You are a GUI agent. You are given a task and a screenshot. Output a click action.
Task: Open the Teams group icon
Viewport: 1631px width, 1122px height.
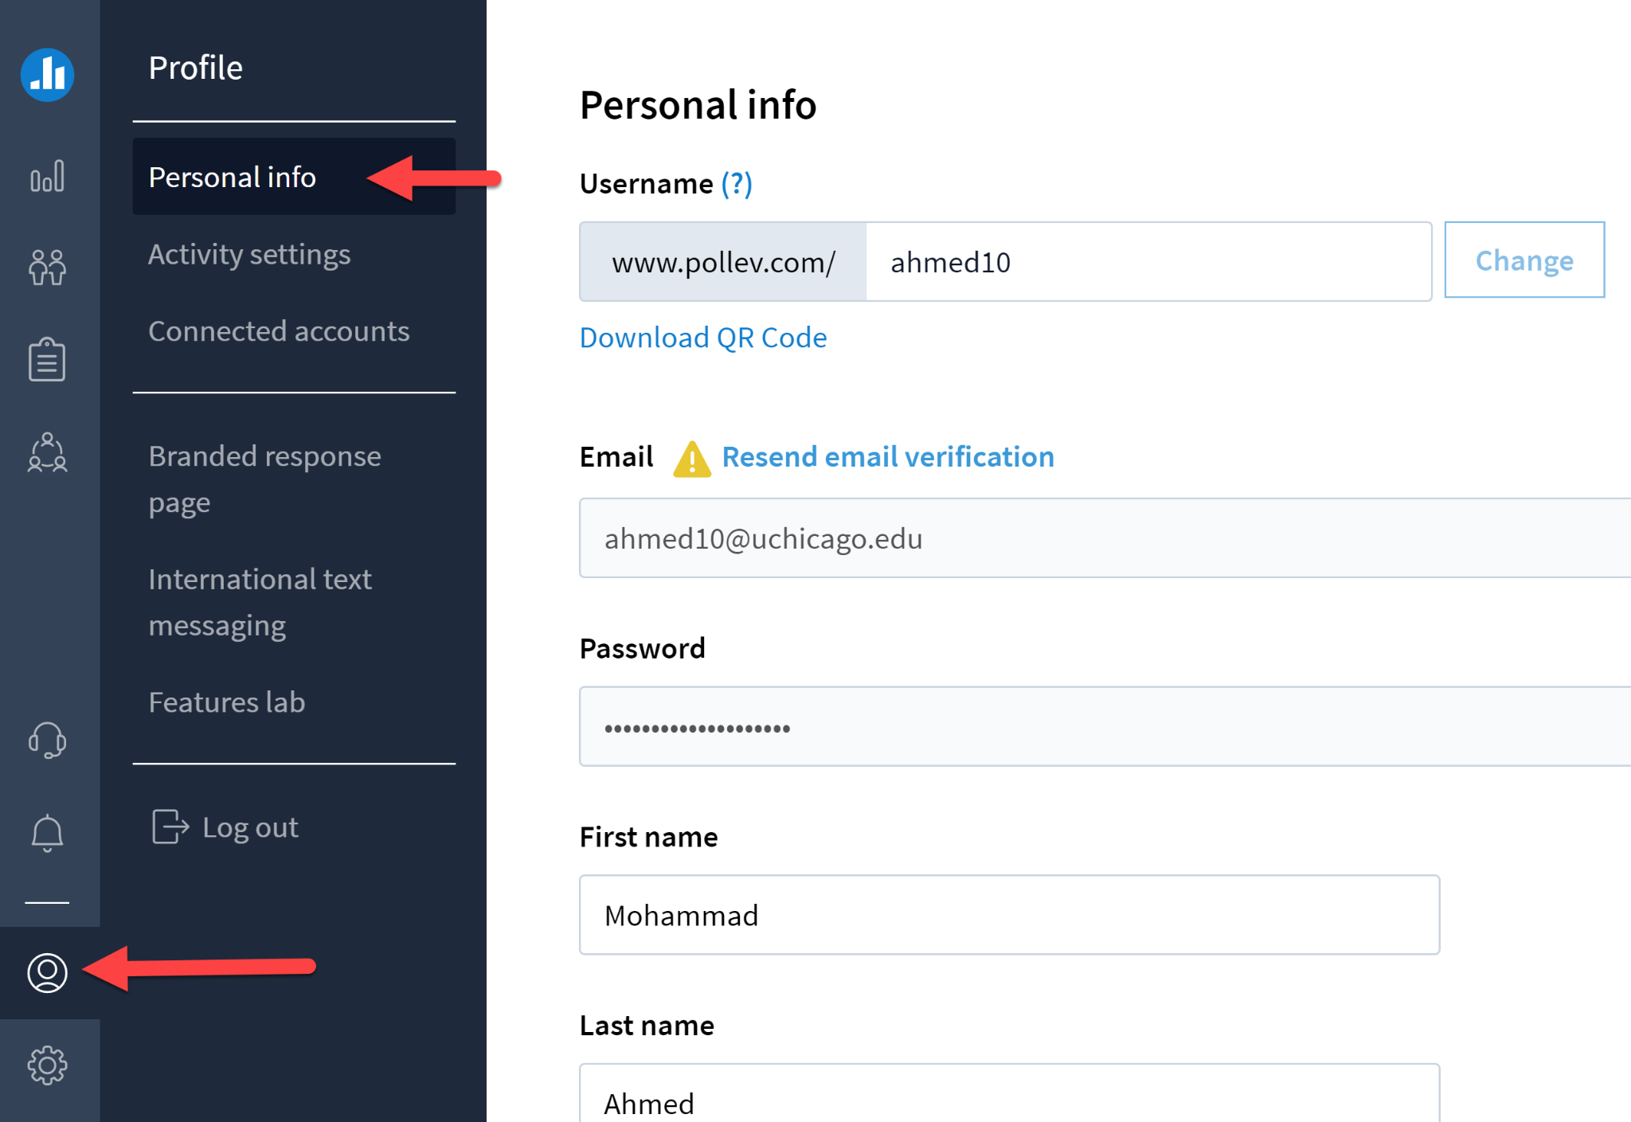48,452
